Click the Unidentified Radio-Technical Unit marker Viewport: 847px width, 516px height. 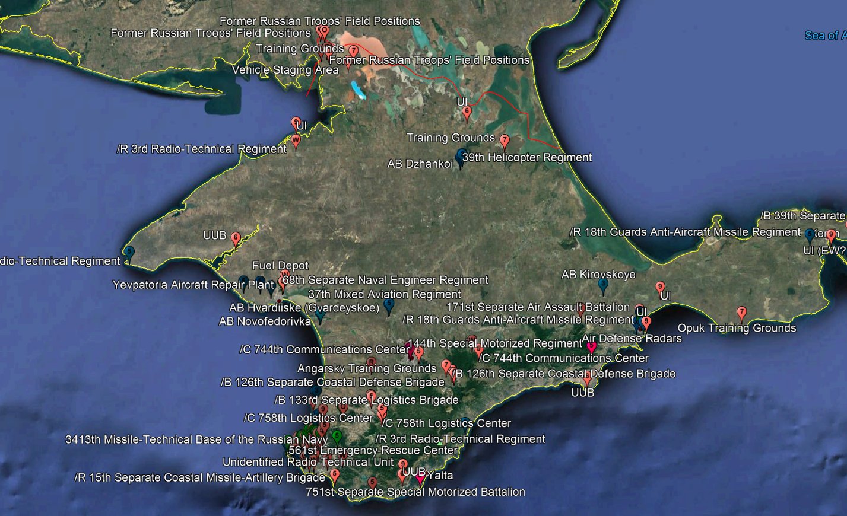coord(403,465)
